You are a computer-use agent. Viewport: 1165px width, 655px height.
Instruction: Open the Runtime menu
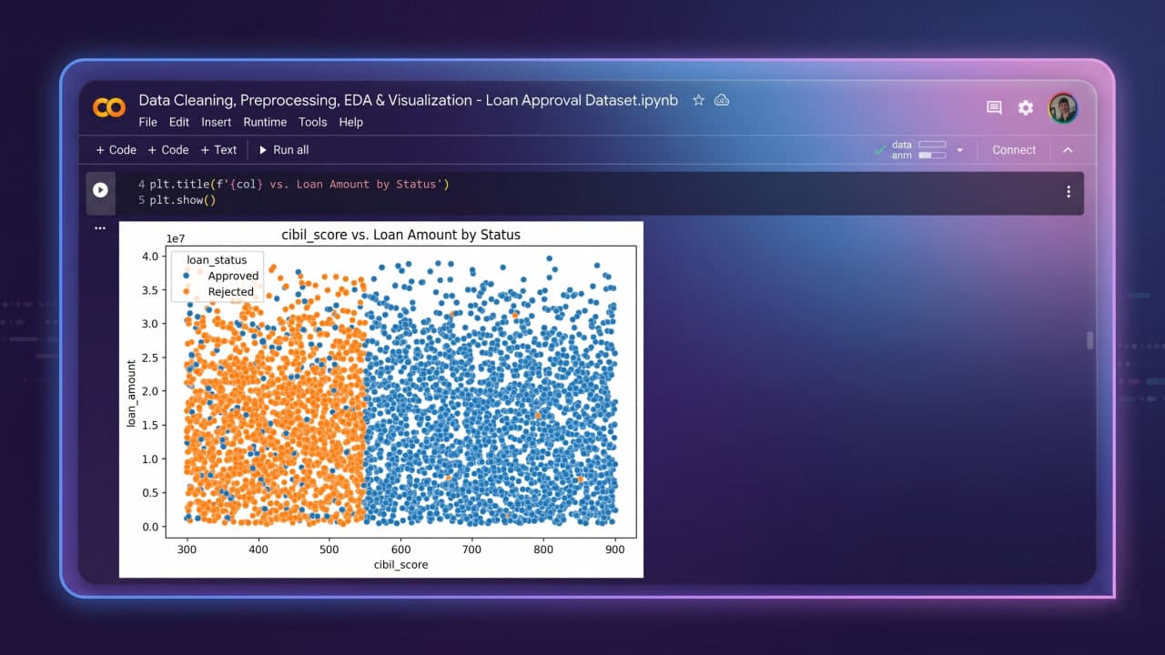pyautogui.click(x=265, y=122)
